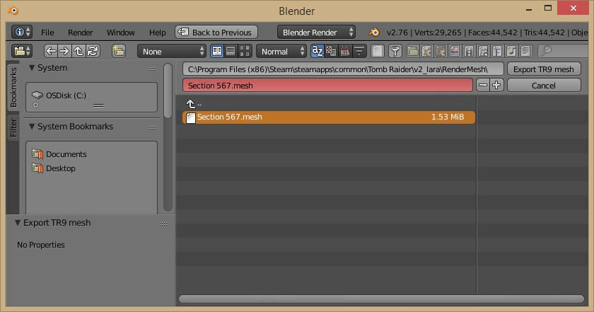Open the File menu
594x312 pixels.
[x=47, y=33]
